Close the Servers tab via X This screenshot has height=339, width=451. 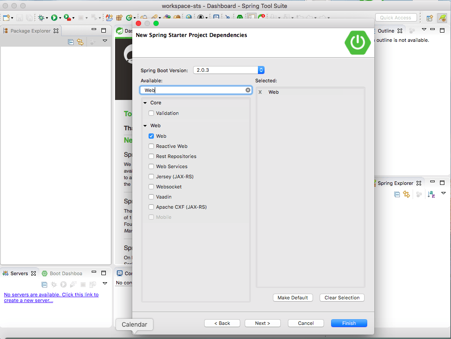(x=34, y=273)
